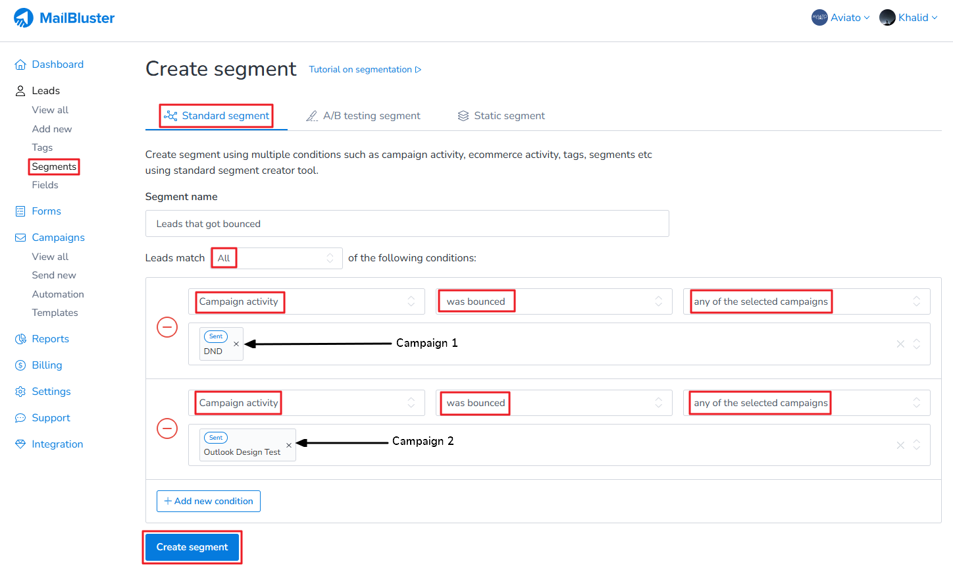Switch to the Static segment tab
The height and width of the screenshot is (570, 953).
pyautogui.click(x=502, y=116)
